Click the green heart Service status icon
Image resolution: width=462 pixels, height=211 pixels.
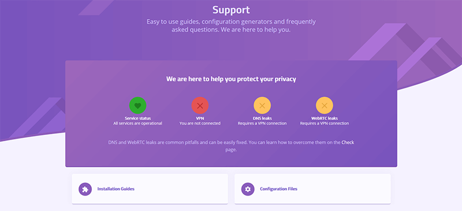tap(137, 105)
